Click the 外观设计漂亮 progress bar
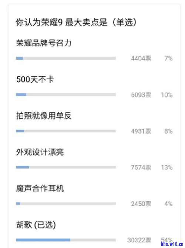This screenshot has height=248, width=185. point(66,167)
